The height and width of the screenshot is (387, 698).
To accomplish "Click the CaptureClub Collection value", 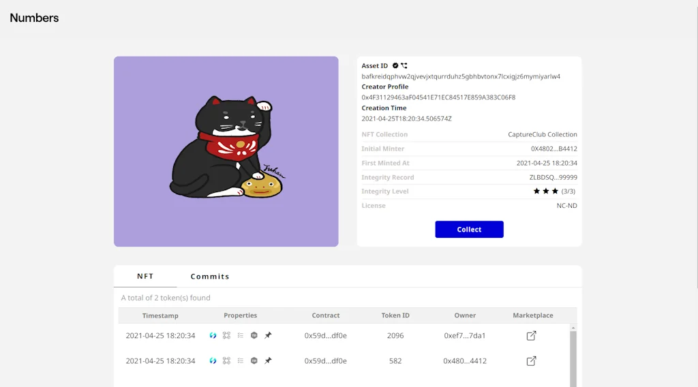I will [x=542, y=134].
